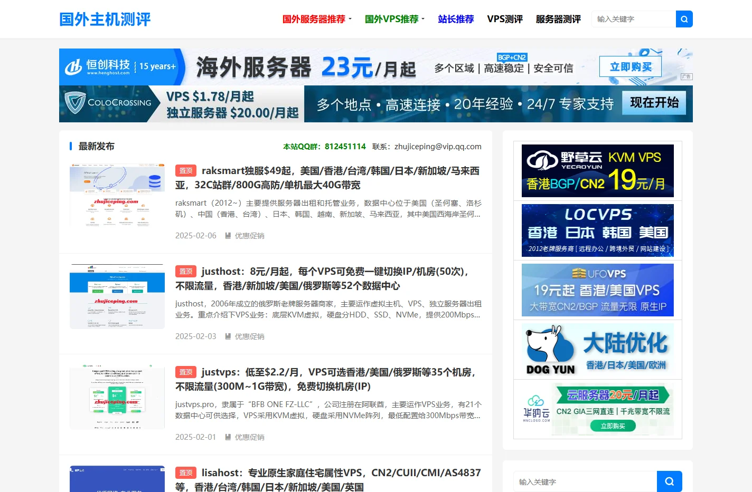Click 置顶 badge on the raksmart post

pyautogui.click(x=186, y=171)
